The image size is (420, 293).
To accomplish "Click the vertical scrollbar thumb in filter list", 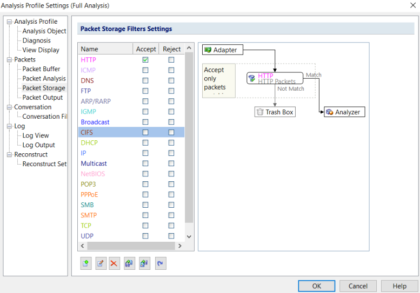I will [x=189, y=138].
